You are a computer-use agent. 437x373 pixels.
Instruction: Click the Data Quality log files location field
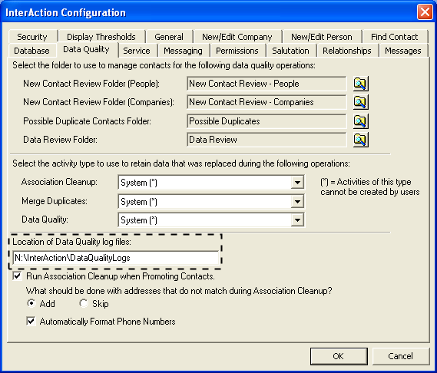click(x=116, y=258)
